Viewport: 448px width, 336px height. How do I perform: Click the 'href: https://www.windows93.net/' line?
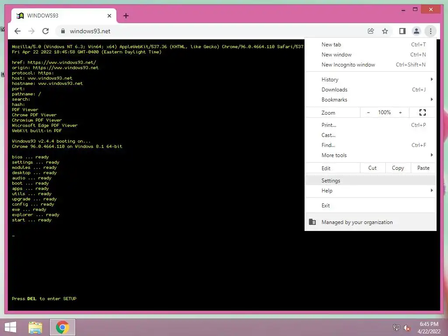(x=54, y=62)
